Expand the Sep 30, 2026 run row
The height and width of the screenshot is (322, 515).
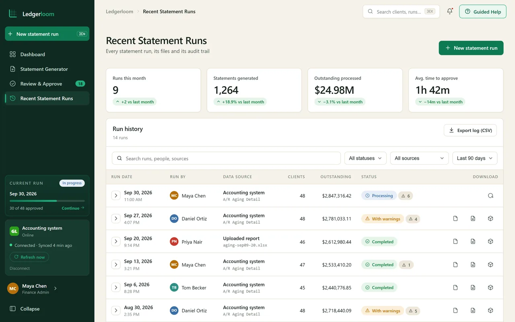coord(116,196)
